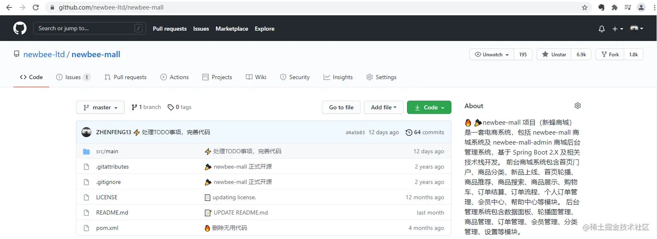Select the Code tab
Screen dimensions: 657x239
31,77
